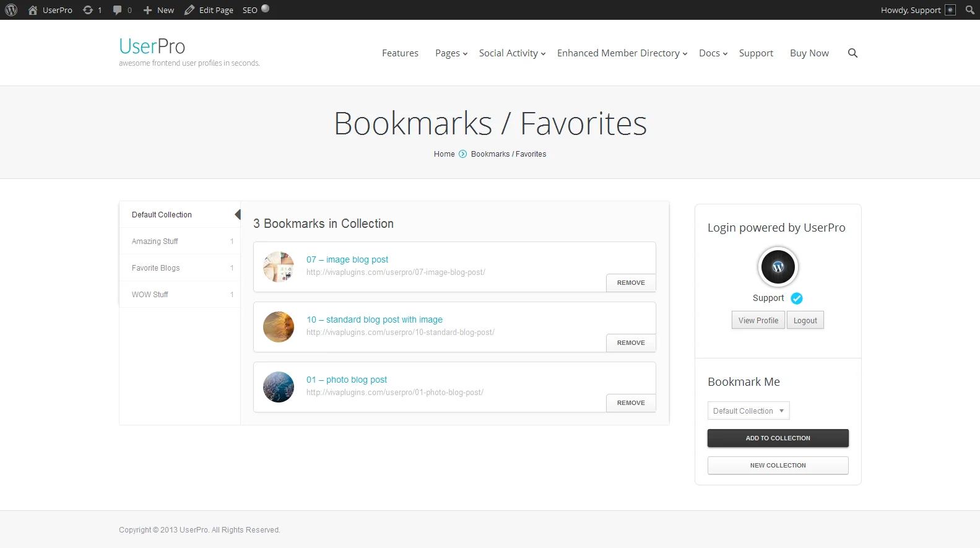Open the SEO menu in admin bar
Image resolution: width=980 pixels, height=548 pixels.
coord(250,10)
